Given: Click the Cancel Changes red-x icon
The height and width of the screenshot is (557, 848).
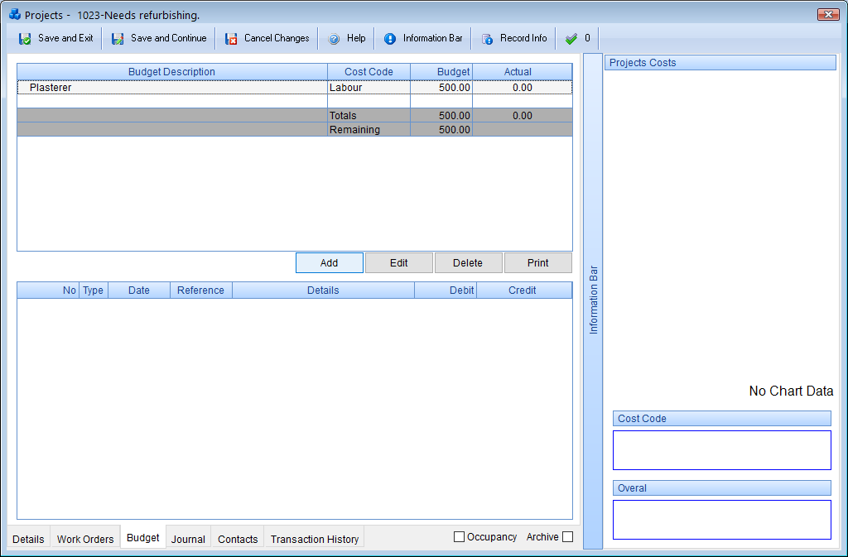Looking at the screenshot, I should tap(231, 39).
